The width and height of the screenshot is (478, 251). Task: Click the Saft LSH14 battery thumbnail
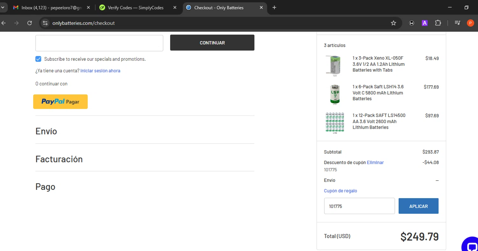tap(335, 94)
